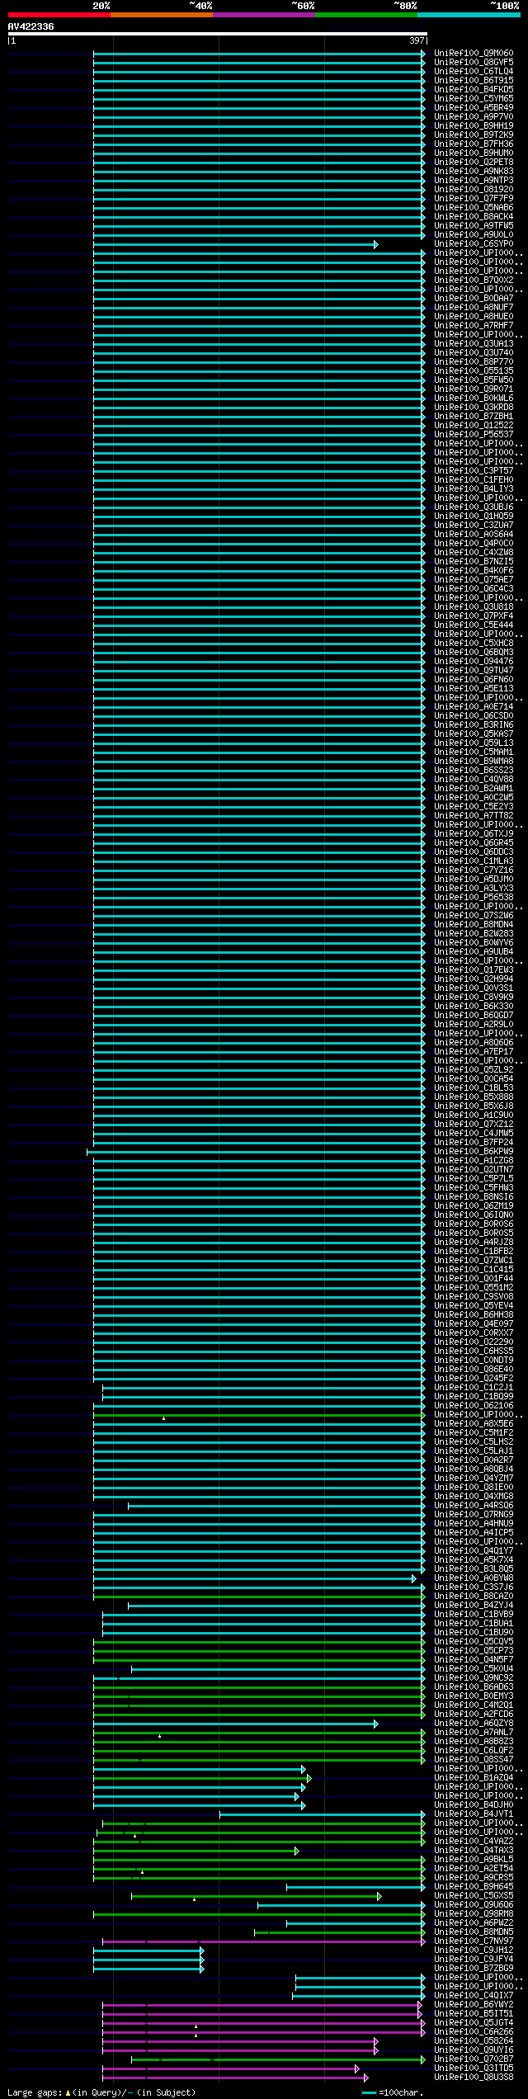Image resolution: width=528 pixels, height=2099 pixels.
Task: Select the UniRef100_B7FP24 label
Action: click(474, 1143)
